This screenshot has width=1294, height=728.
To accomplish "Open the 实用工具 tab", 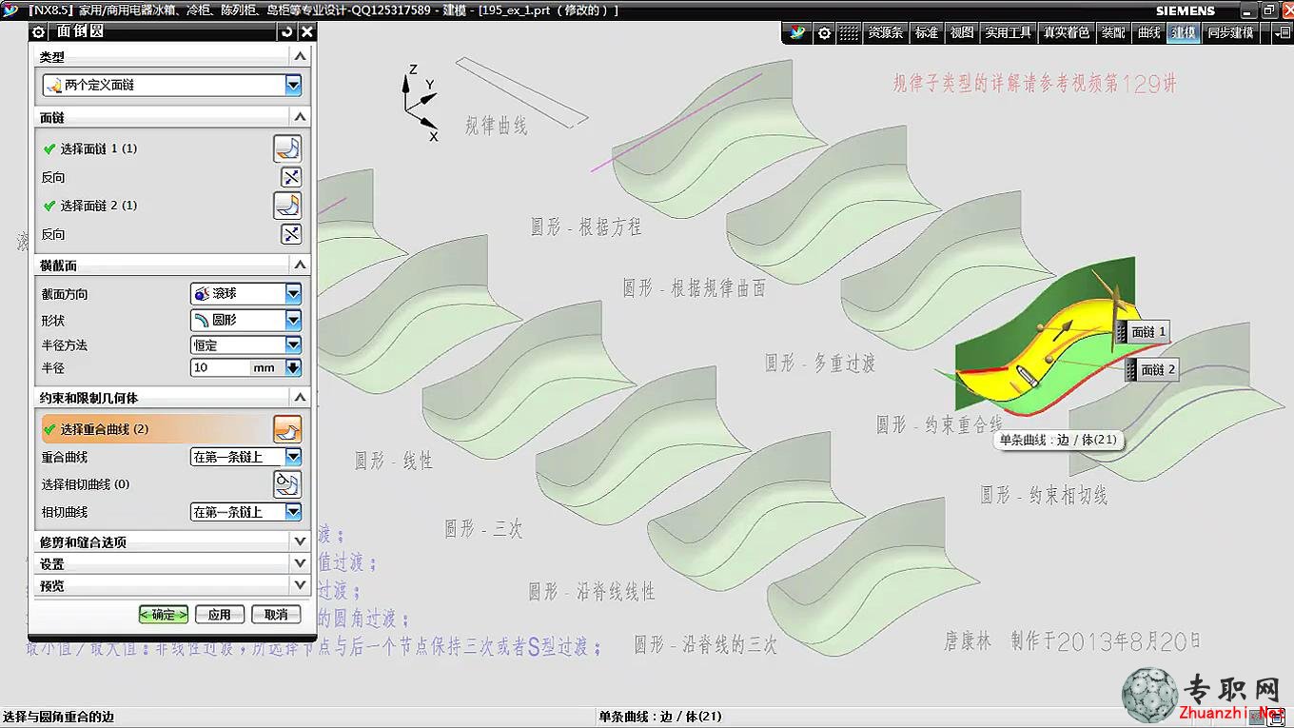I will pyautogui.click(x=1009, y=32).
